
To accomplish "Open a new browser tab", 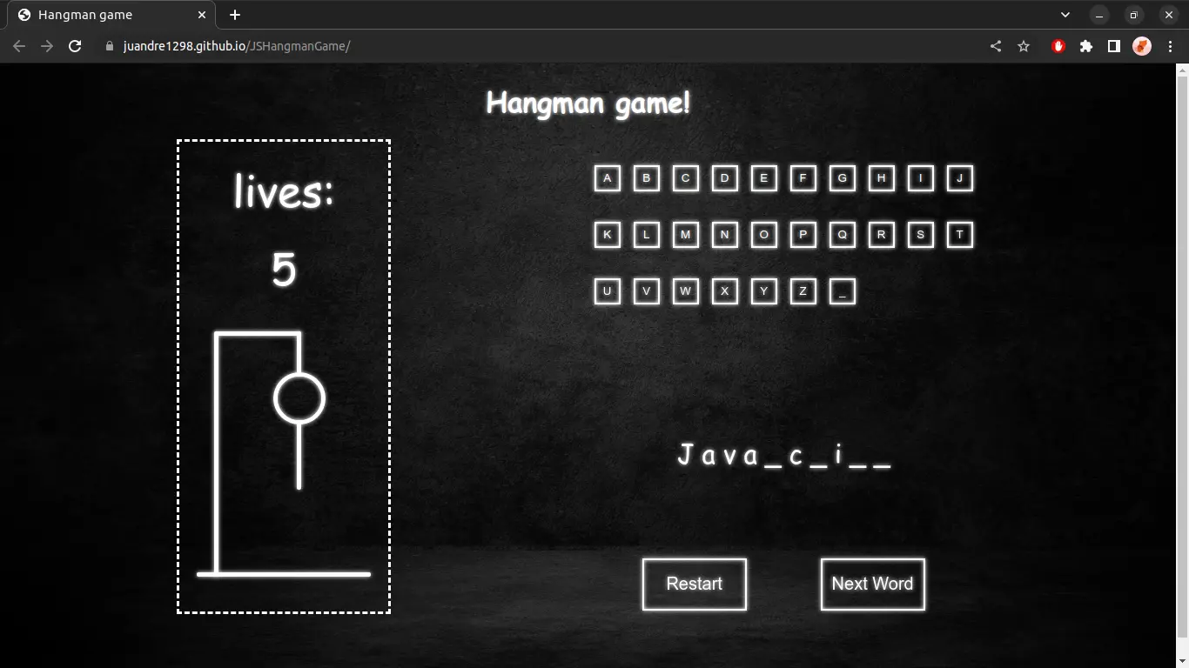I will click(235, 15).
